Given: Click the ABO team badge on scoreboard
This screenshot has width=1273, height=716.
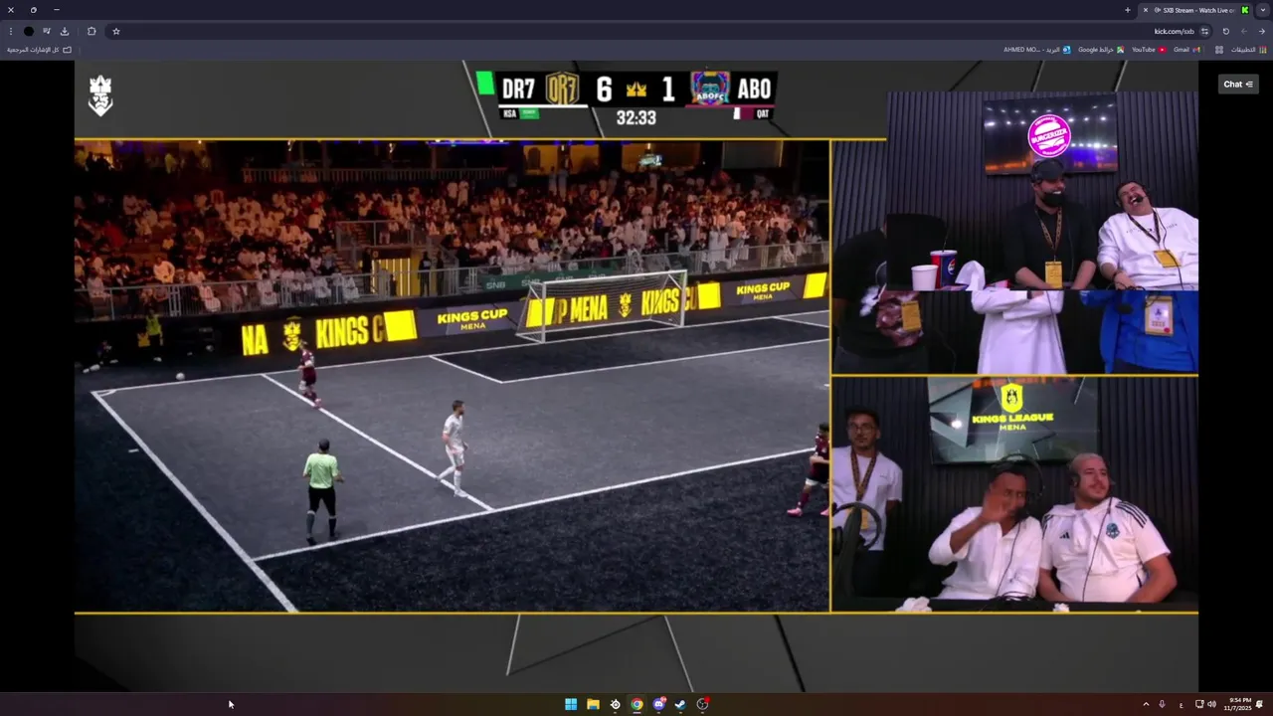Looking at the screenshot, I should pyautogui.click(x=710, y=89).
